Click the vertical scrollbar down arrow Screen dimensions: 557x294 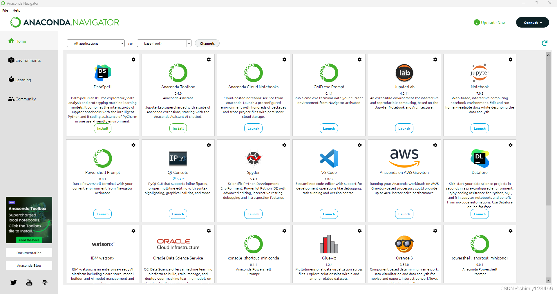tap(548, 280)
